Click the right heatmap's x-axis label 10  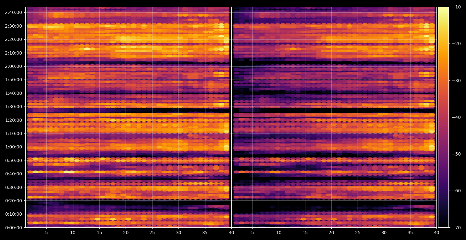tap(278, 233)
